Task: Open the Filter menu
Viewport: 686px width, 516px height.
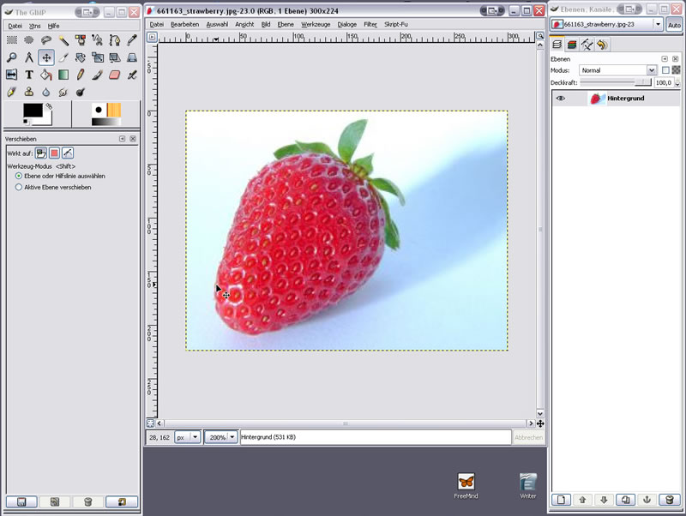Action: tap(370, 24)
